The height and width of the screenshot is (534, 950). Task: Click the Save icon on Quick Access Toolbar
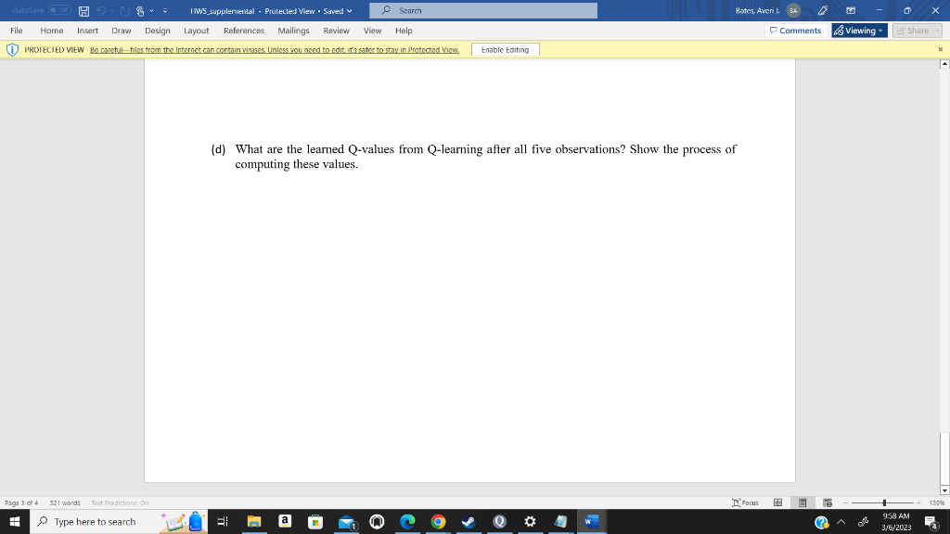tap(83, 10)
